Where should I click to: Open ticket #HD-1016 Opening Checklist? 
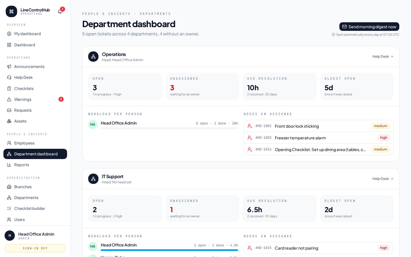[319, 149]
